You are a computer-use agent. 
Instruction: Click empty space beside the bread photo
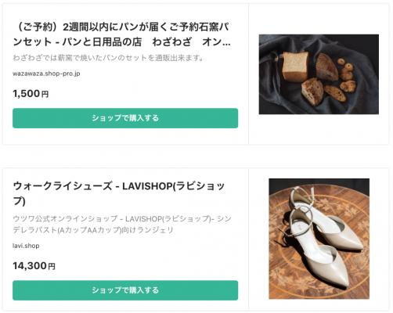319,129
